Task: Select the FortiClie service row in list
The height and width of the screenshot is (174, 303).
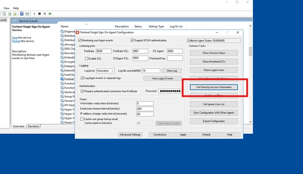Action: pos(68,75)
